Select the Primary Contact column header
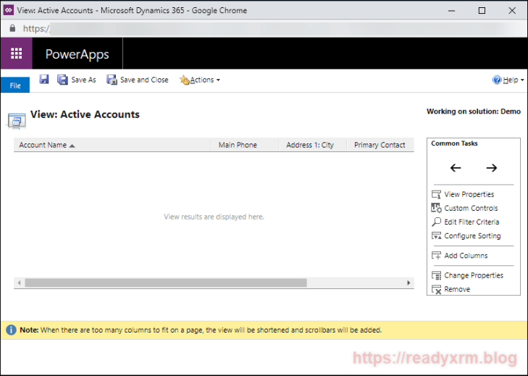Screen dimensions: 528x376 [380, 145]
